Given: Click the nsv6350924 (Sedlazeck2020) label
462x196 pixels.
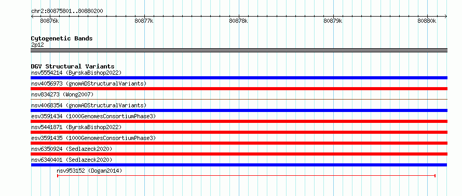Looking at the screenshot, I should click(x=72, y=149).
